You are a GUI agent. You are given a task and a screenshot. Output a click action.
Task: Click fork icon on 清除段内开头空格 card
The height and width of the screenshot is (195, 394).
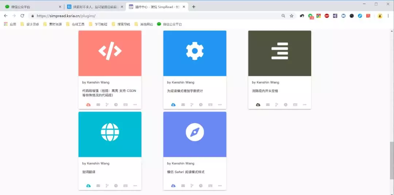click(x=277, y=105)
